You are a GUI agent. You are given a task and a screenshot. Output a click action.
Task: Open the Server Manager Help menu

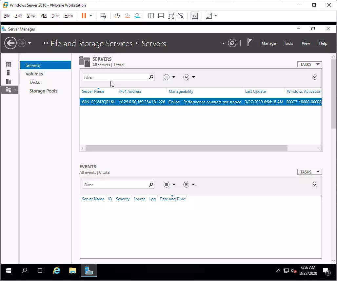click(x=323, y=43)
